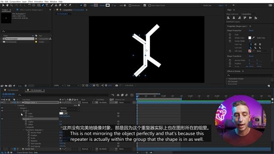Click the Project panel search field
274x154 pixels.
tap(26, 31)
